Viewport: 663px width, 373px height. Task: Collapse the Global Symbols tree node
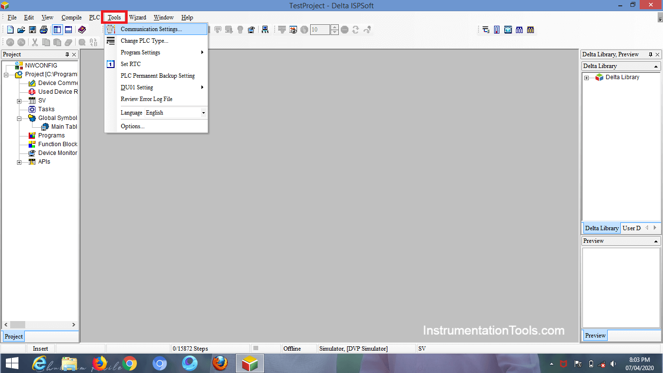tap(19, 119)
